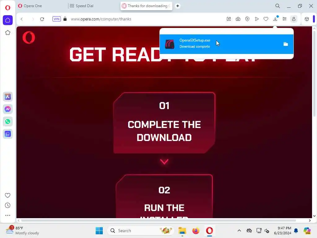Search tabs with the magnifier icon
317x238 pixels.
[278, 6]
